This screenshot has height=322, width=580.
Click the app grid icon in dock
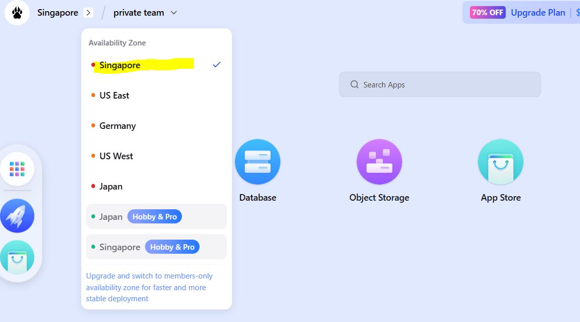[x=17, y=169]
